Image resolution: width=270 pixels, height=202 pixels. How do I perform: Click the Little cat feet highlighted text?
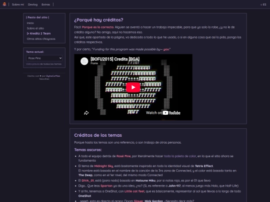(x=134, y=192)
